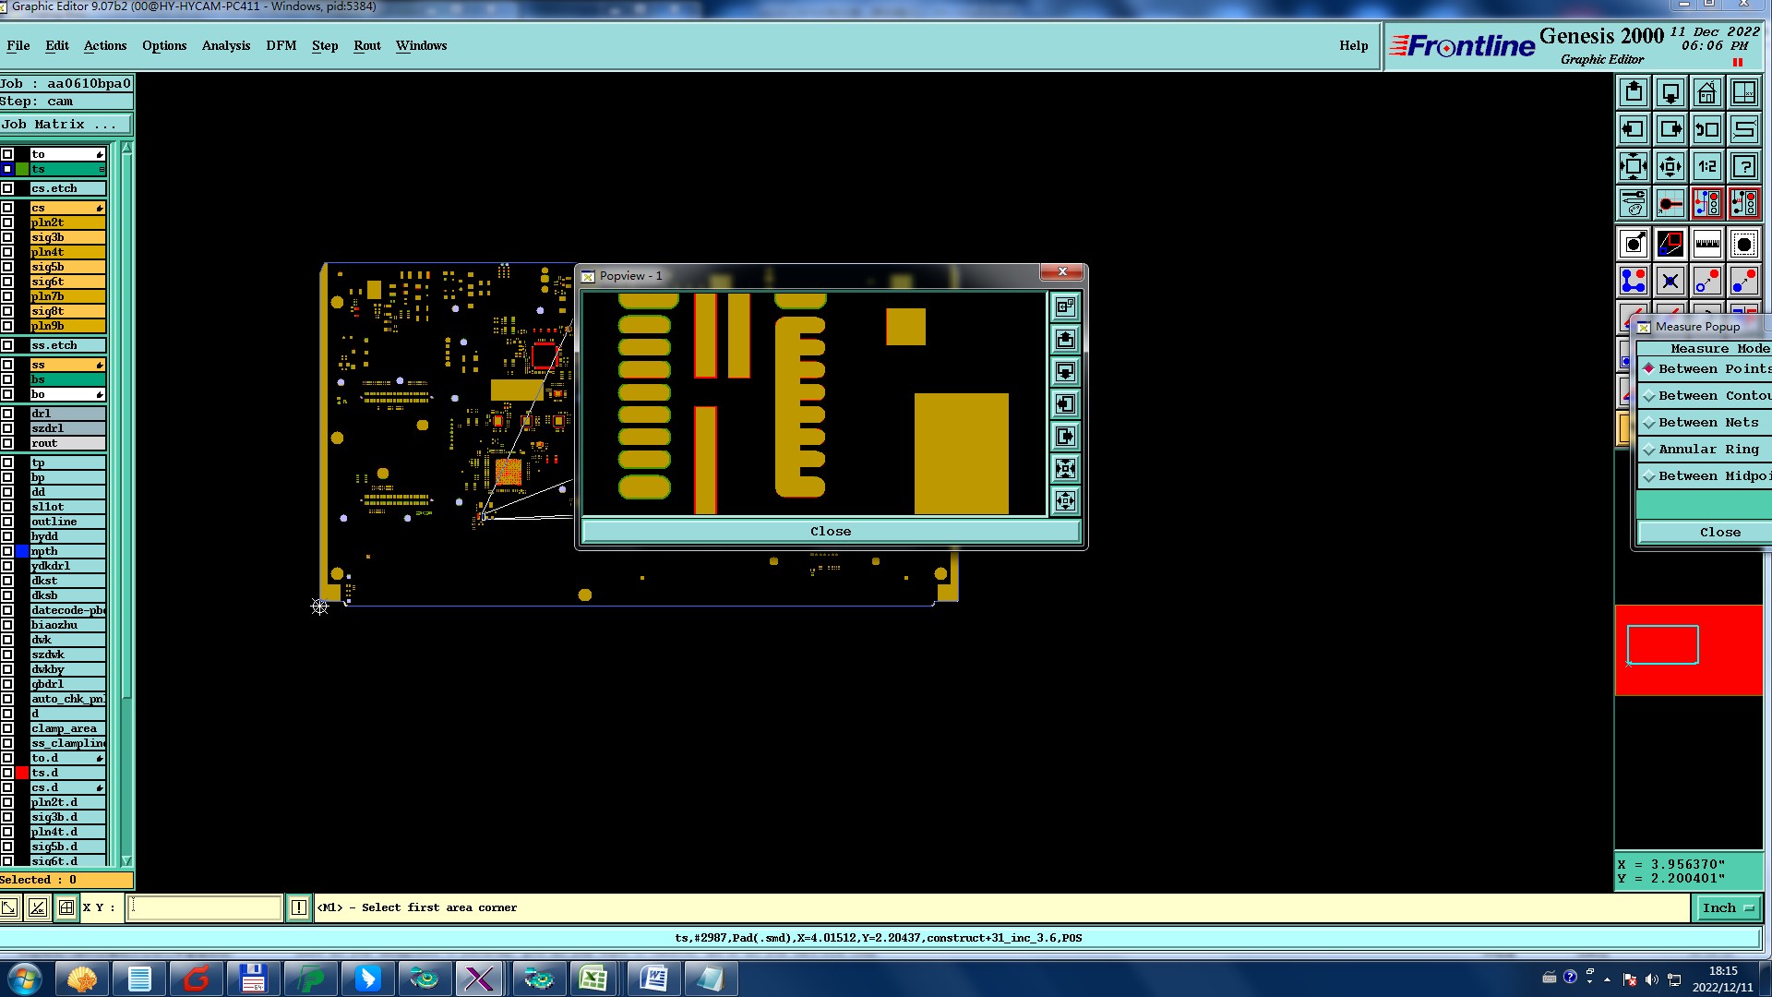Toggle checkbox for the cs.etch layer
Image resolution: width=1772 pixels, height=997 pixels.
tap(7, 188)
